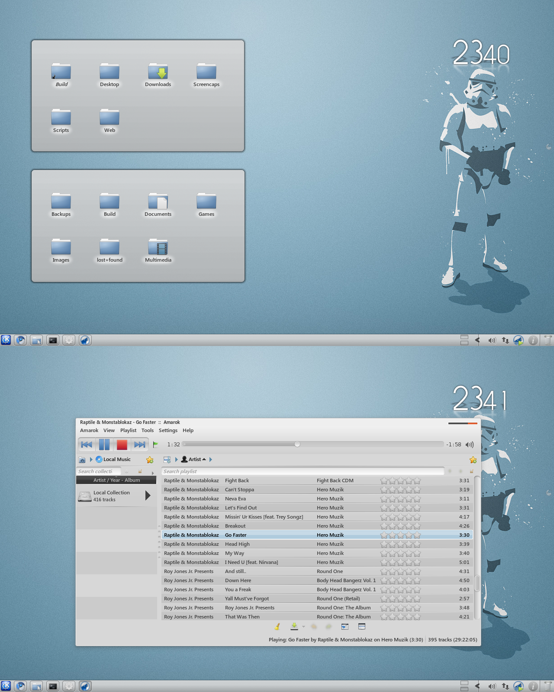Open the Artist sort order dropdown
This screenshot has width=554, height=692.
click(193, 459)
